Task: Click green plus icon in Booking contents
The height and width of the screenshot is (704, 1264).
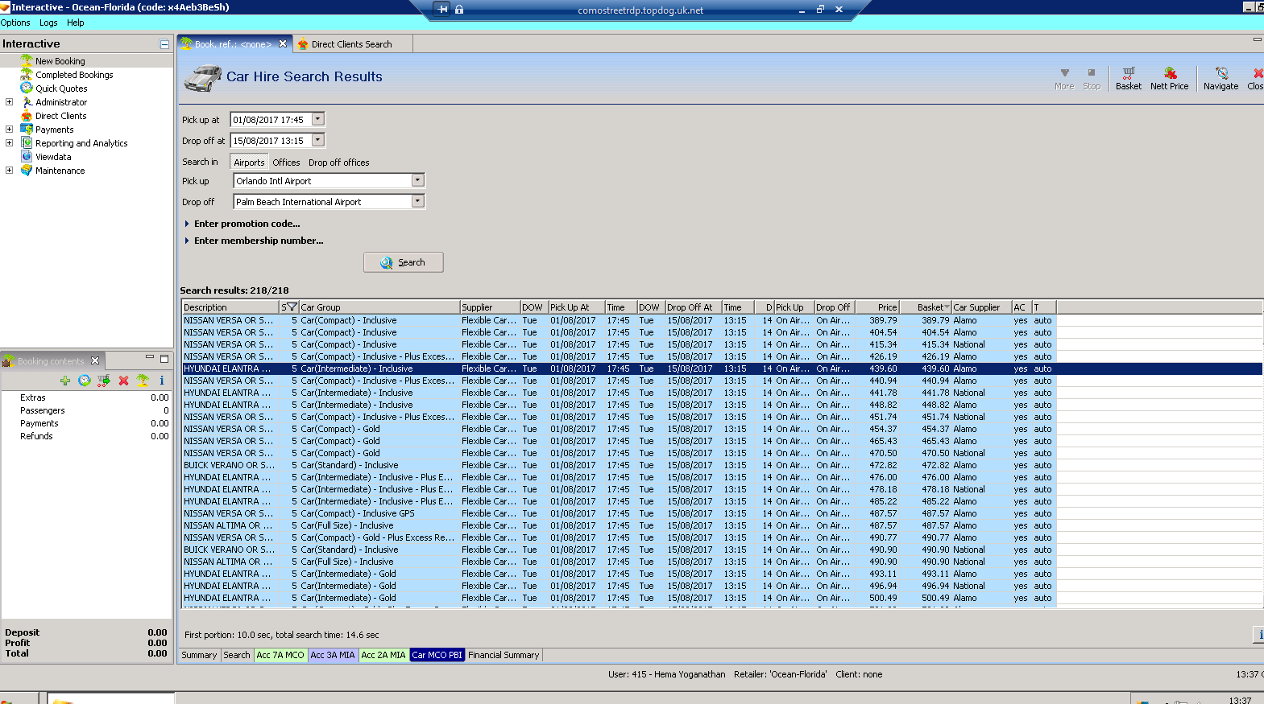Action: 65,381
